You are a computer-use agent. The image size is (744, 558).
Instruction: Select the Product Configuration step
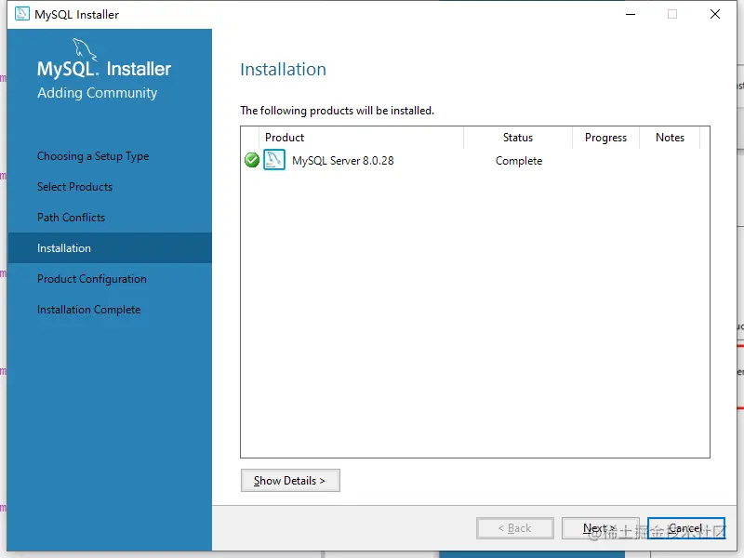(92, 279)
